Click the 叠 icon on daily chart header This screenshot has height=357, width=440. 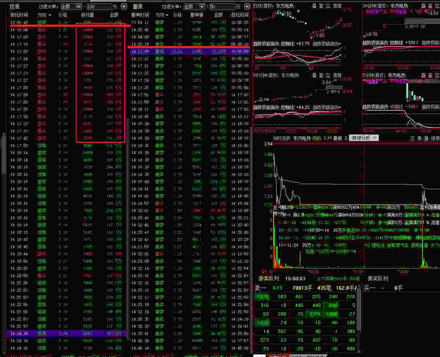pyautogui.click(x=314, y=6)
